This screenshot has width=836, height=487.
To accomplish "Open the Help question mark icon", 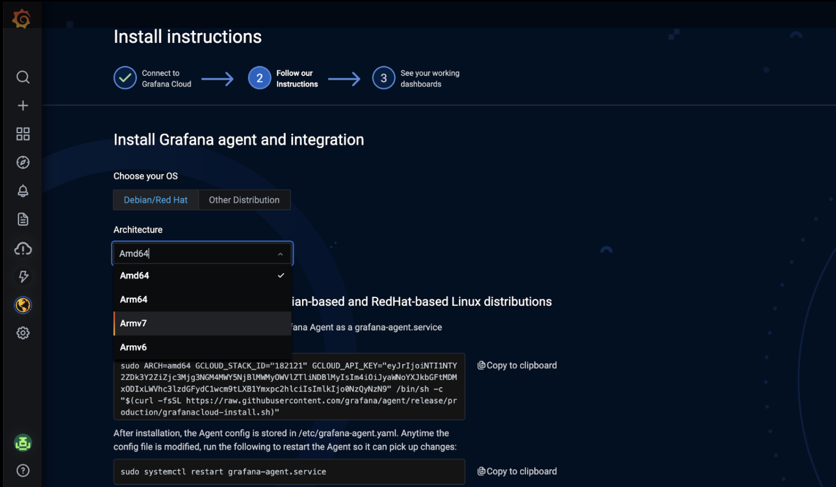I will 23,471.
